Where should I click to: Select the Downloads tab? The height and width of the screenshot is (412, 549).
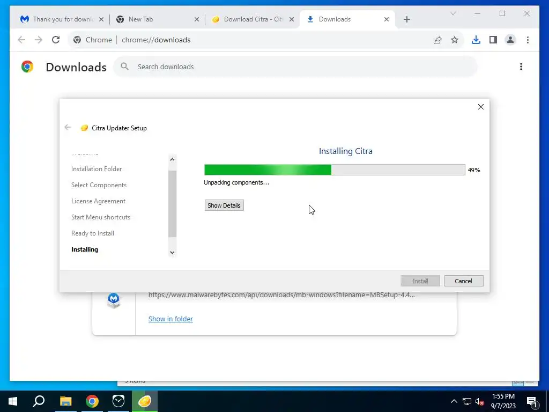point(347,19)
